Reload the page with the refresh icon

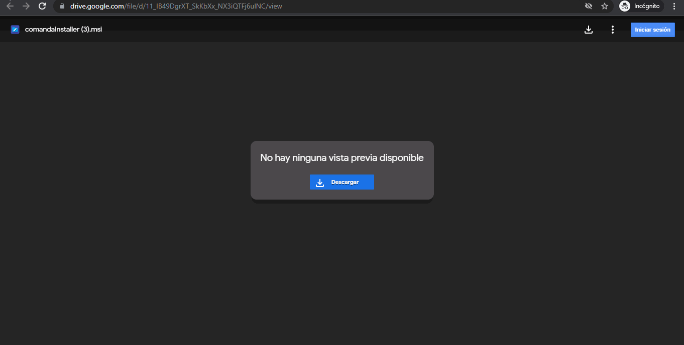(42, 6)
